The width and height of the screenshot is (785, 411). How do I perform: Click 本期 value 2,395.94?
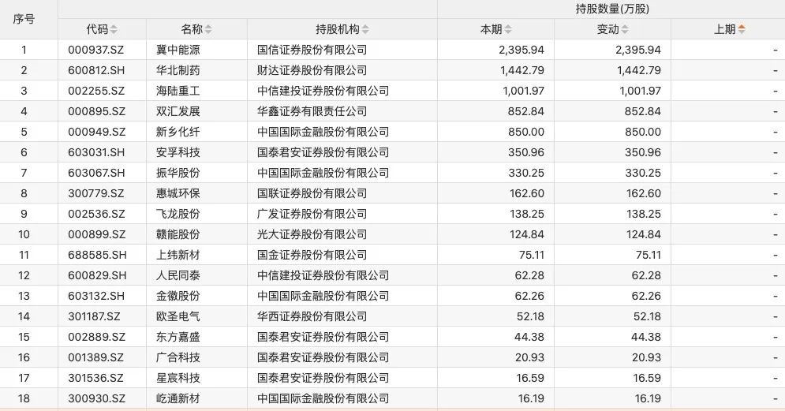[x=521, y=50]
